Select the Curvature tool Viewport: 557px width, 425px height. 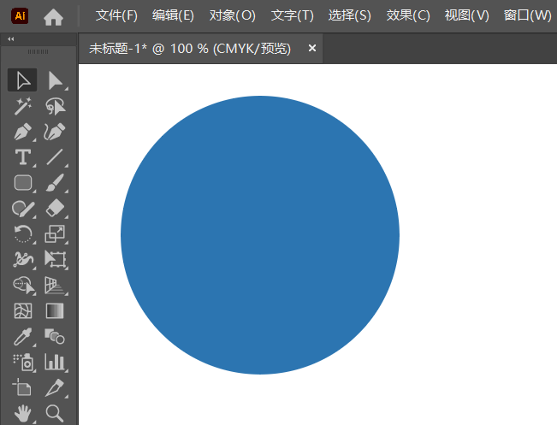click(x=55, y=132)
